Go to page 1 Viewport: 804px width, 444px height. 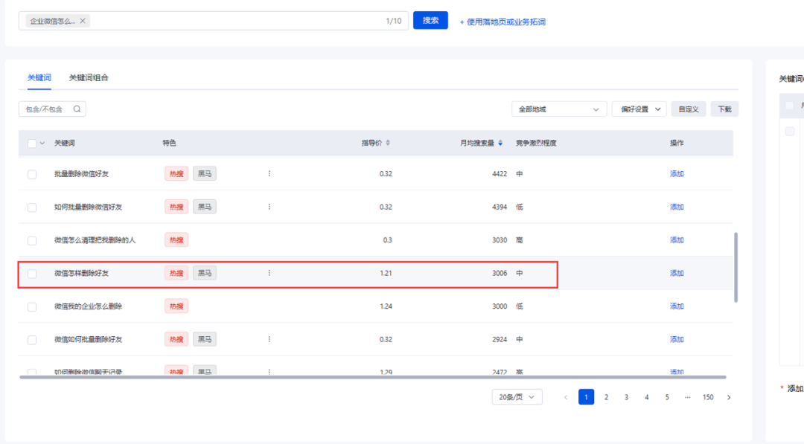586,397
